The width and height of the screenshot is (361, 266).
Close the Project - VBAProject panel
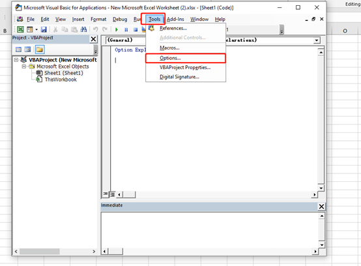(x=93, y=39)
